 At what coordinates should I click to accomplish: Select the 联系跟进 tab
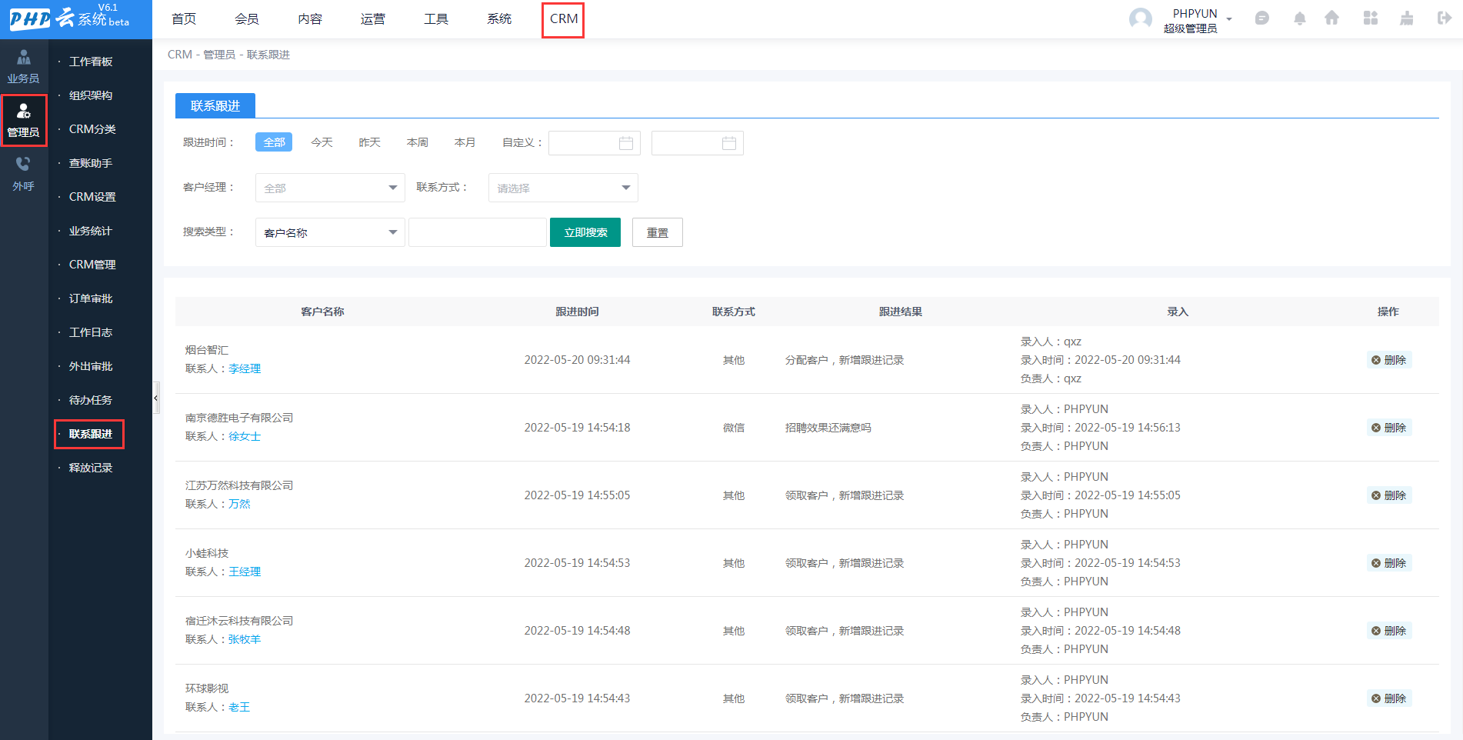pyautogui.click(x=215, y=106)
